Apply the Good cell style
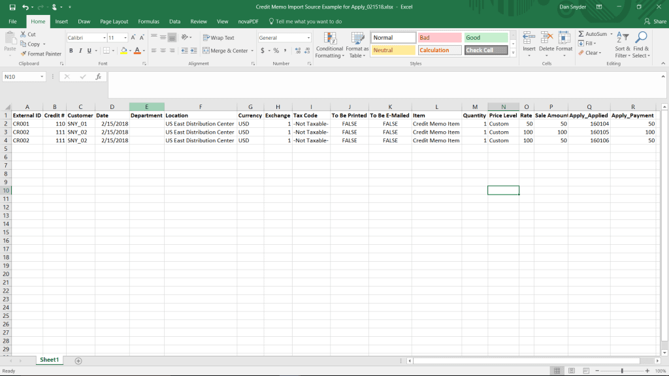Image resolution: width=669 pixels, height=376 pixels. tap(486, 38)
